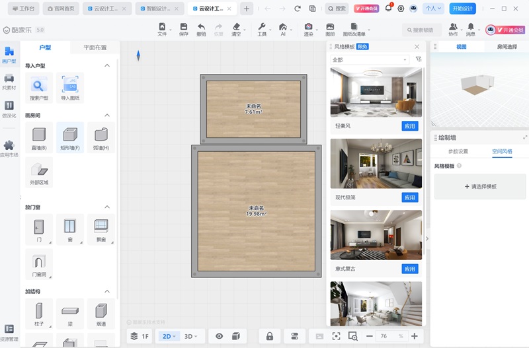The height and width of the screenshot is (348, 529).
Task: Switch to the 参数设置 tab
Action: (458, 151)
